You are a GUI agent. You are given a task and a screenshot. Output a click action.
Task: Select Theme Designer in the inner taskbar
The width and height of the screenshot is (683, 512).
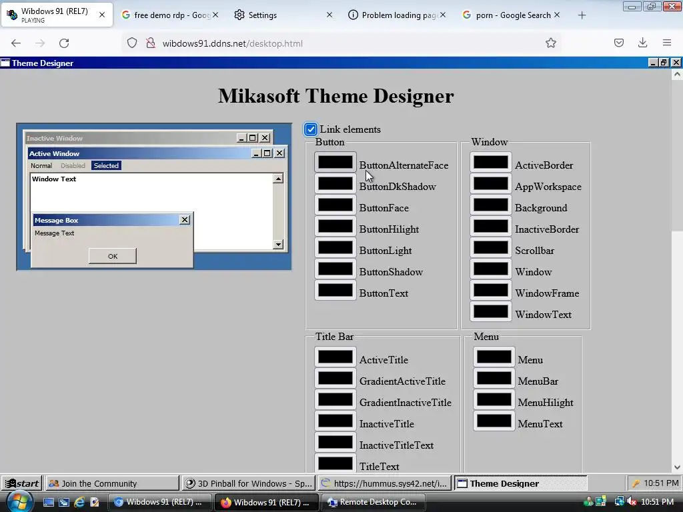pos(520,483)
